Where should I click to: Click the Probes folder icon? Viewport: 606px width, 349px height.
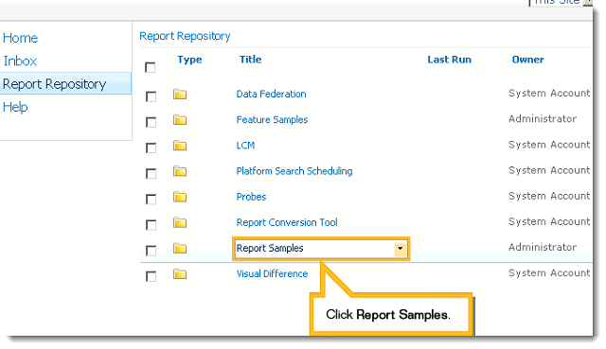tap(180, 197)
